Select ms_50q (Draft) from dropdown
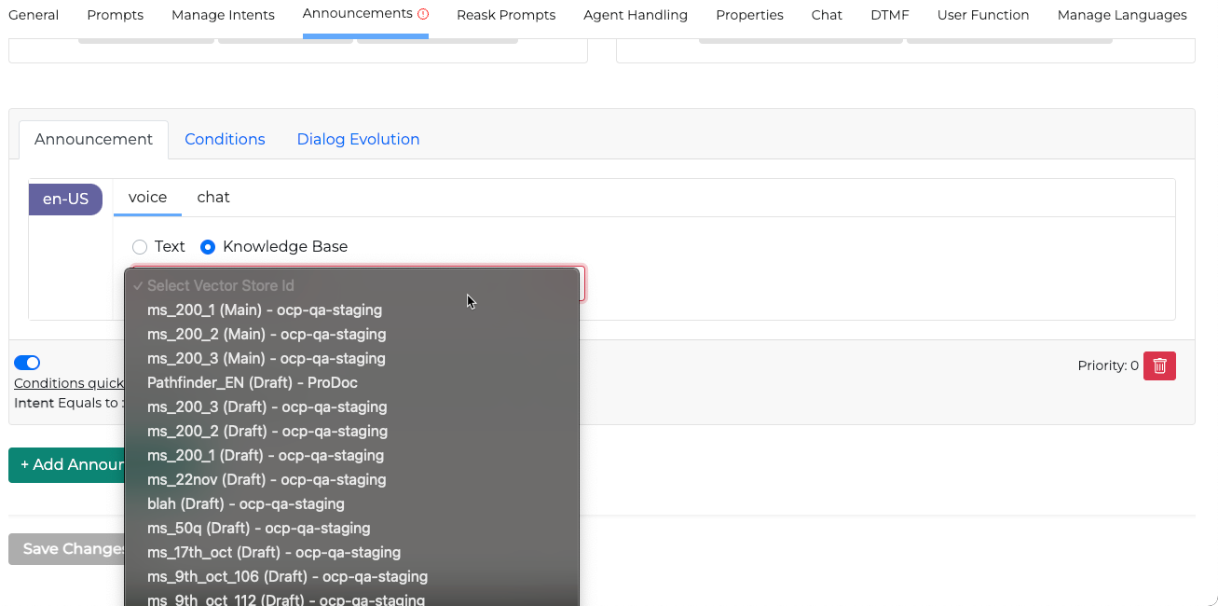This screenshot has width=1218, height=606. [x=258, y=529]
